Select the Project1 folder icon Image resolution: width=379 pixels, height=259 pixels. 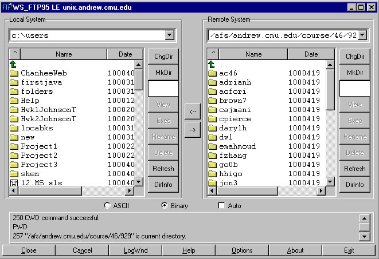point(14,146)
